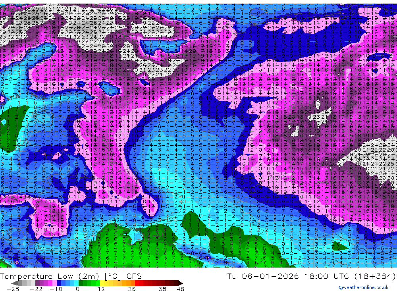Viewport: 397px width, 291px height.
Task: Click the '-10' legend label
Action: [x=56, y=289]
